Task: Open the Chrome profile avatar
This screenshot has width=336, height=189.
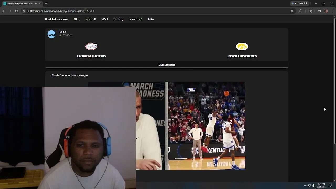Action: (x=326, y=11)
